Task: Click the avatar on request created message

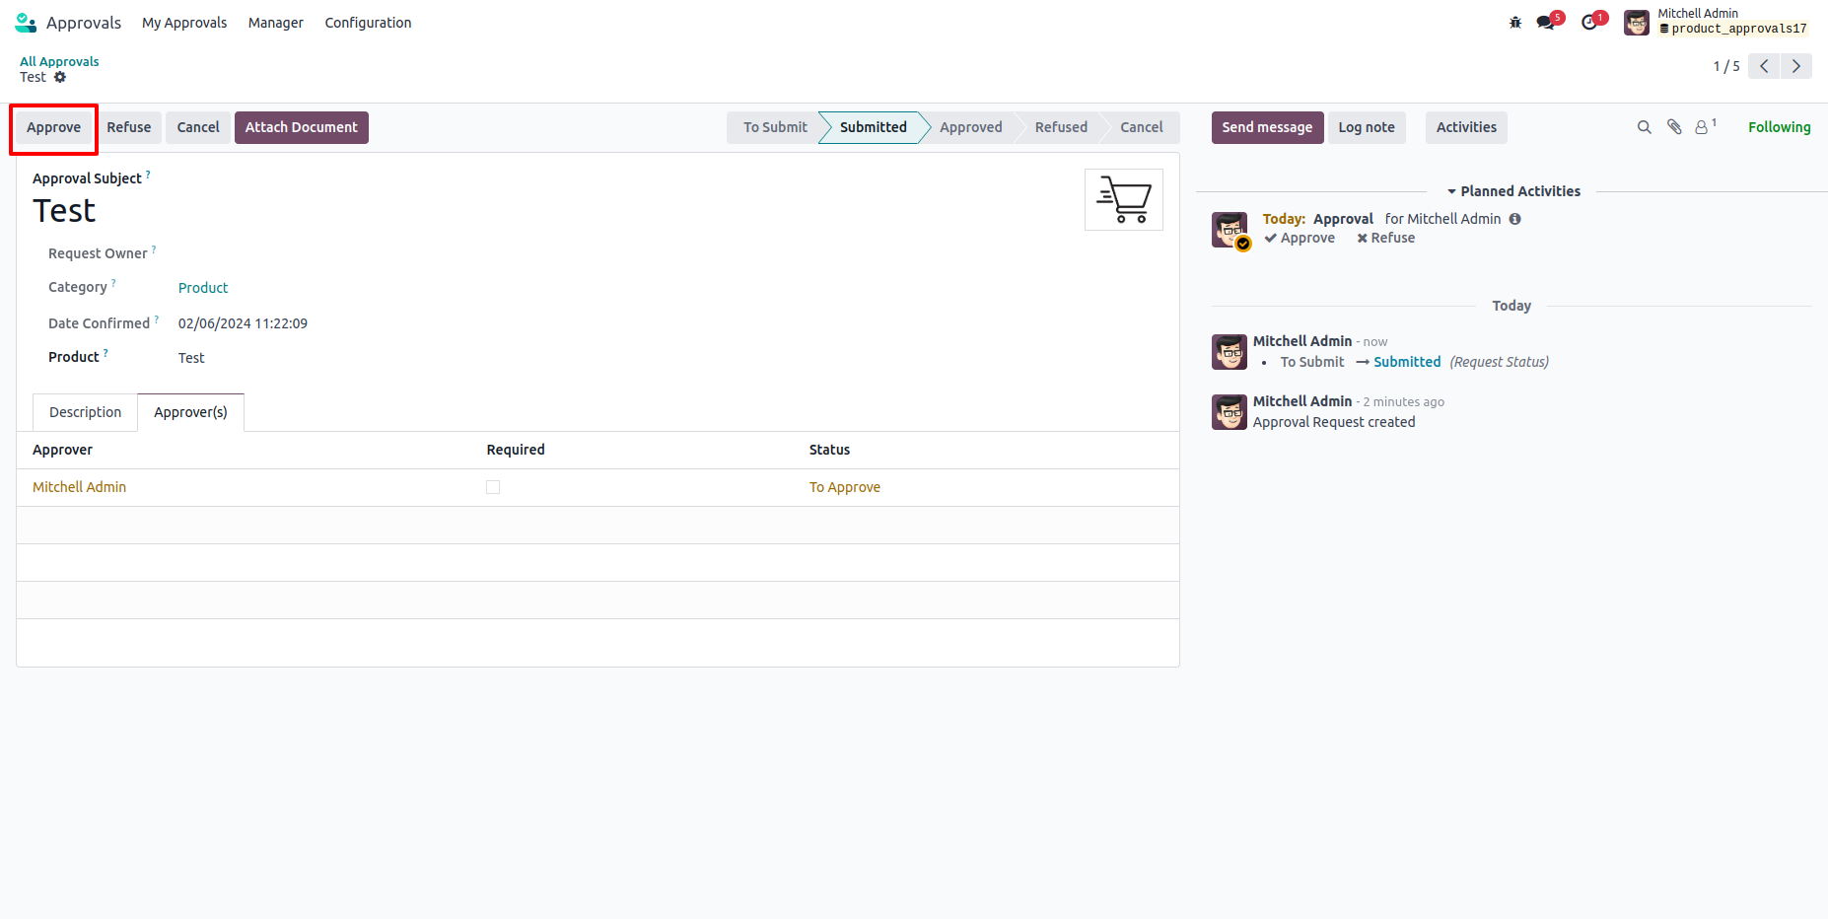Action: click(x=1230, y=412)
